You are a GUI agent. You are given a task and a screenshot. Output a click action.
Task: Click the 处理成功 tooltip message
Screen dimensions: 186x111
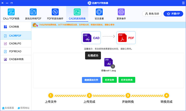click(x=93, y=55)
